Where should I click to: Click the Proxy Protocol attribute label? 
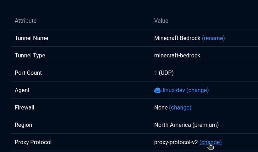33,142
